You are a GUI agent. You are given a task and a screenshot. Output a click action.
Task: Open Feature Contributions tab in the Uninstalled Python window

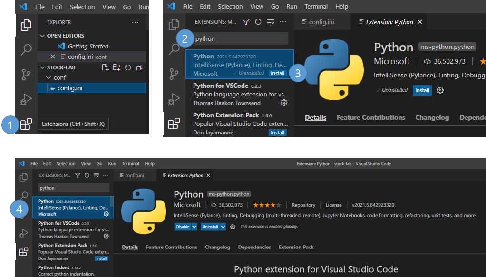pyautogui.click(x=371, y=117)
